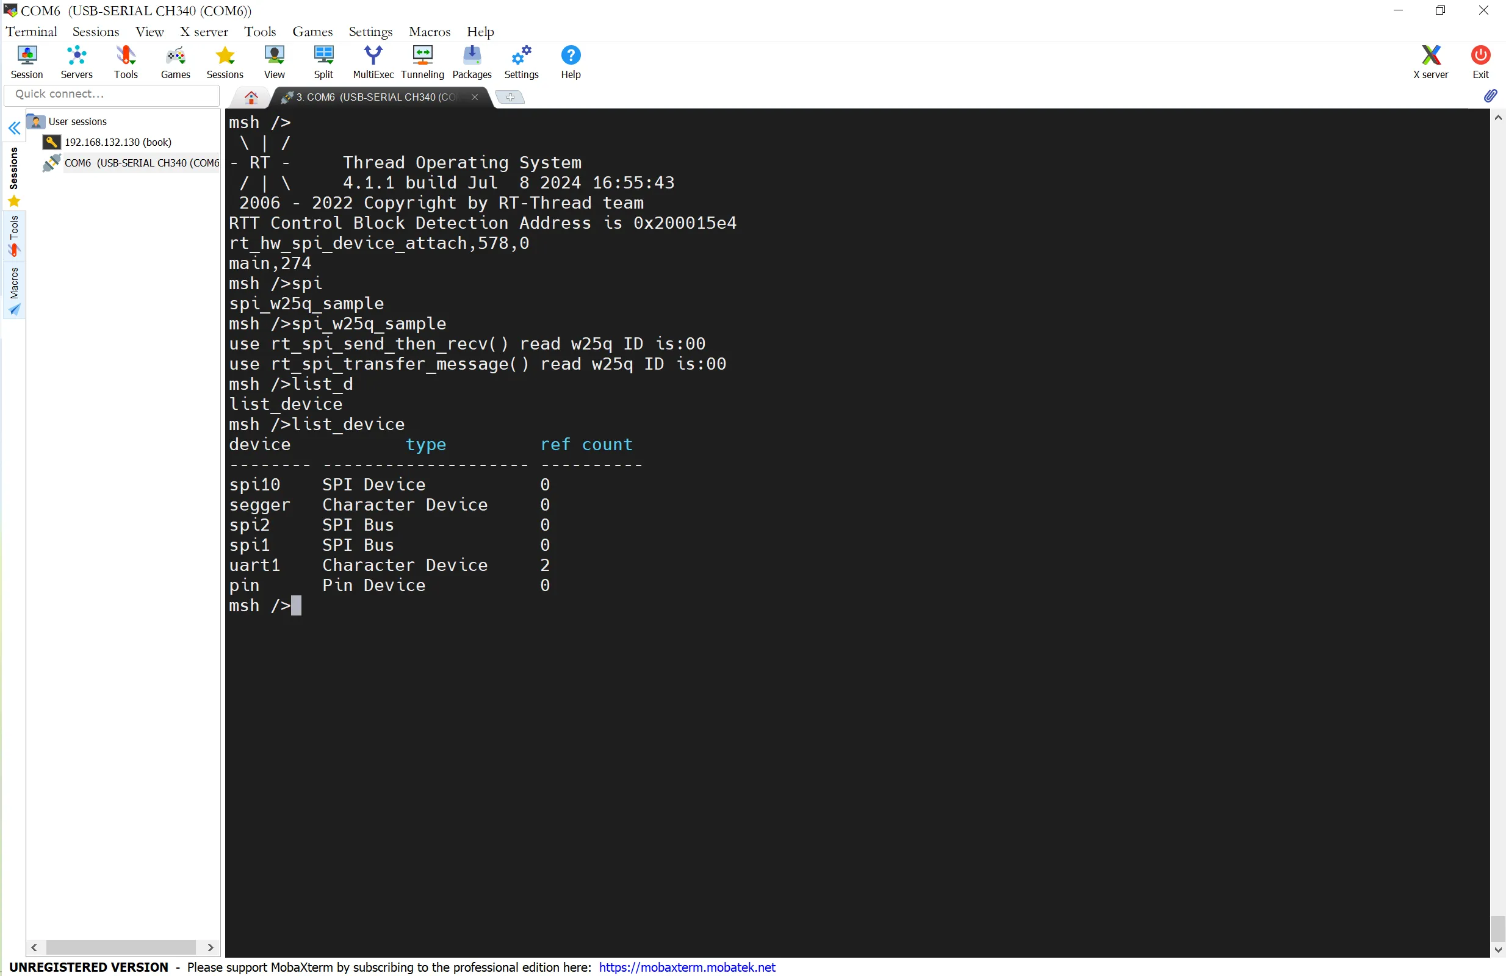This screenshot has height=976, width=1506.
Task: Select User sessions folder in tree
Action: [x=78, y=121]
